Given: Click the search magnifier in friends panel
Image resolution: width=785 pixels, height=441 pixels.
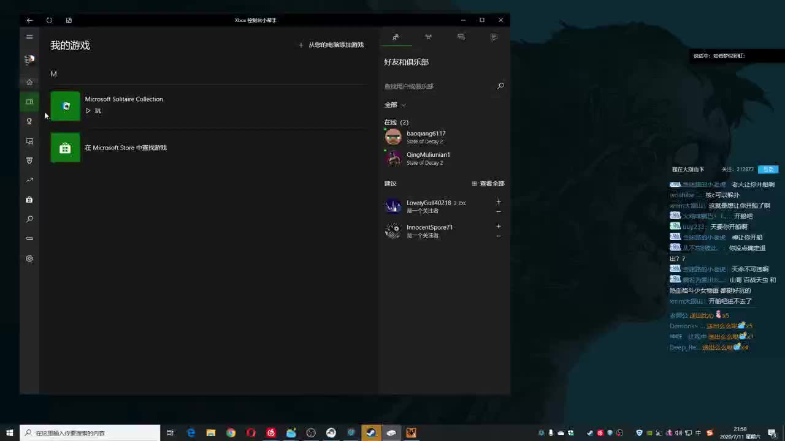Looking at the screenshot, I should point(500,86).
